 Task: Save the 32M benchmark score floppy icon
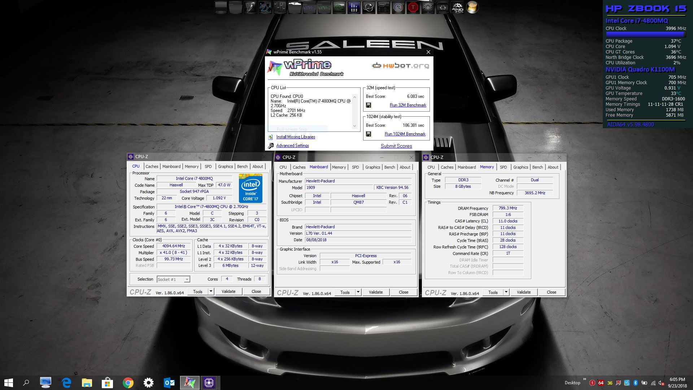tap(369, 105)
